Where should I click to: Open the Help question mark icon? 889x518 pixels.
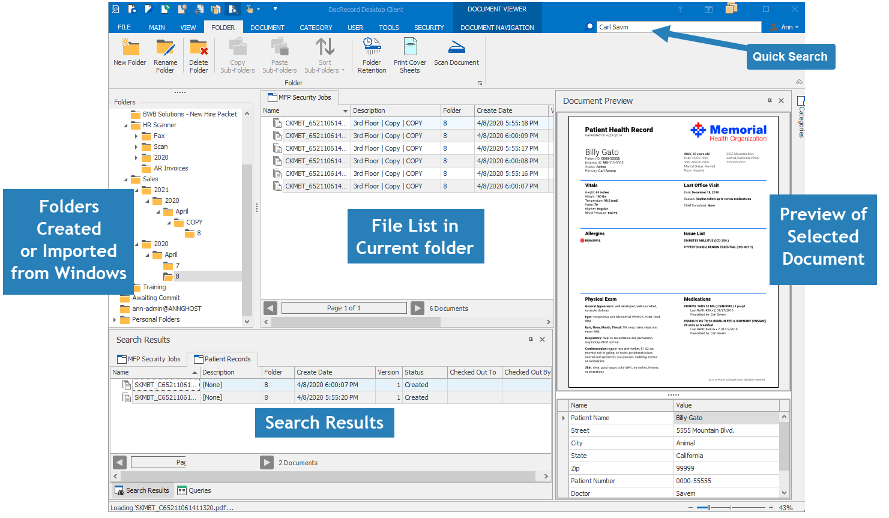coord(680,9)
